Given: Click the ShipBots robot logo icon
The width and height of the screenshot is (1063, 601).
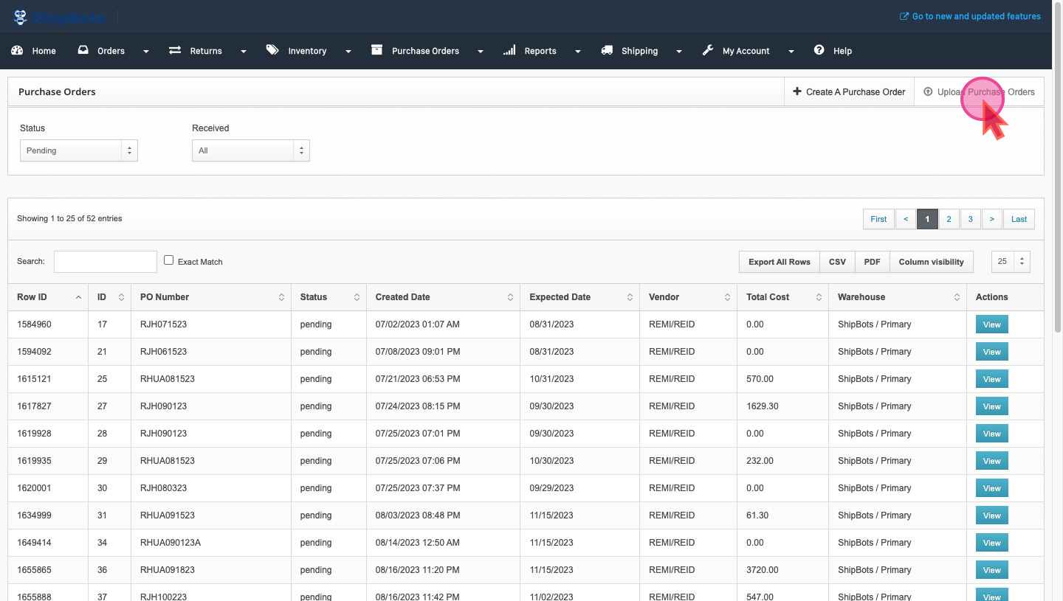Looking at the screenshot, I should [x=20, y=16].
